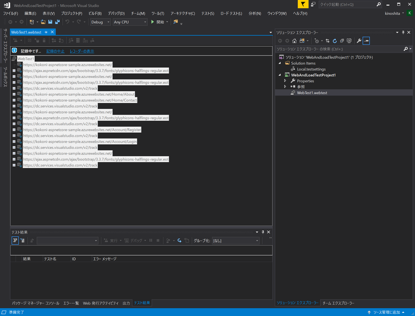The image size is (415, 316).
Task: Click the kinoshita account name
Action: click(x=392, y=13)
